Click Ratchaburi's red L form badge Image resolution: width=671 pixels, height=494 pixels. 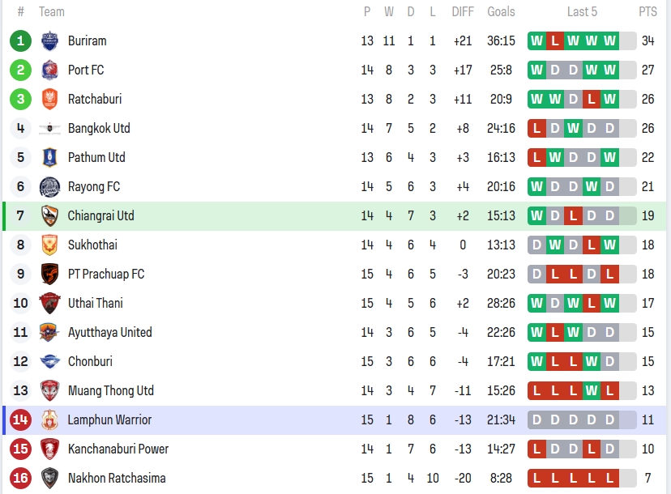click(592, 99)
